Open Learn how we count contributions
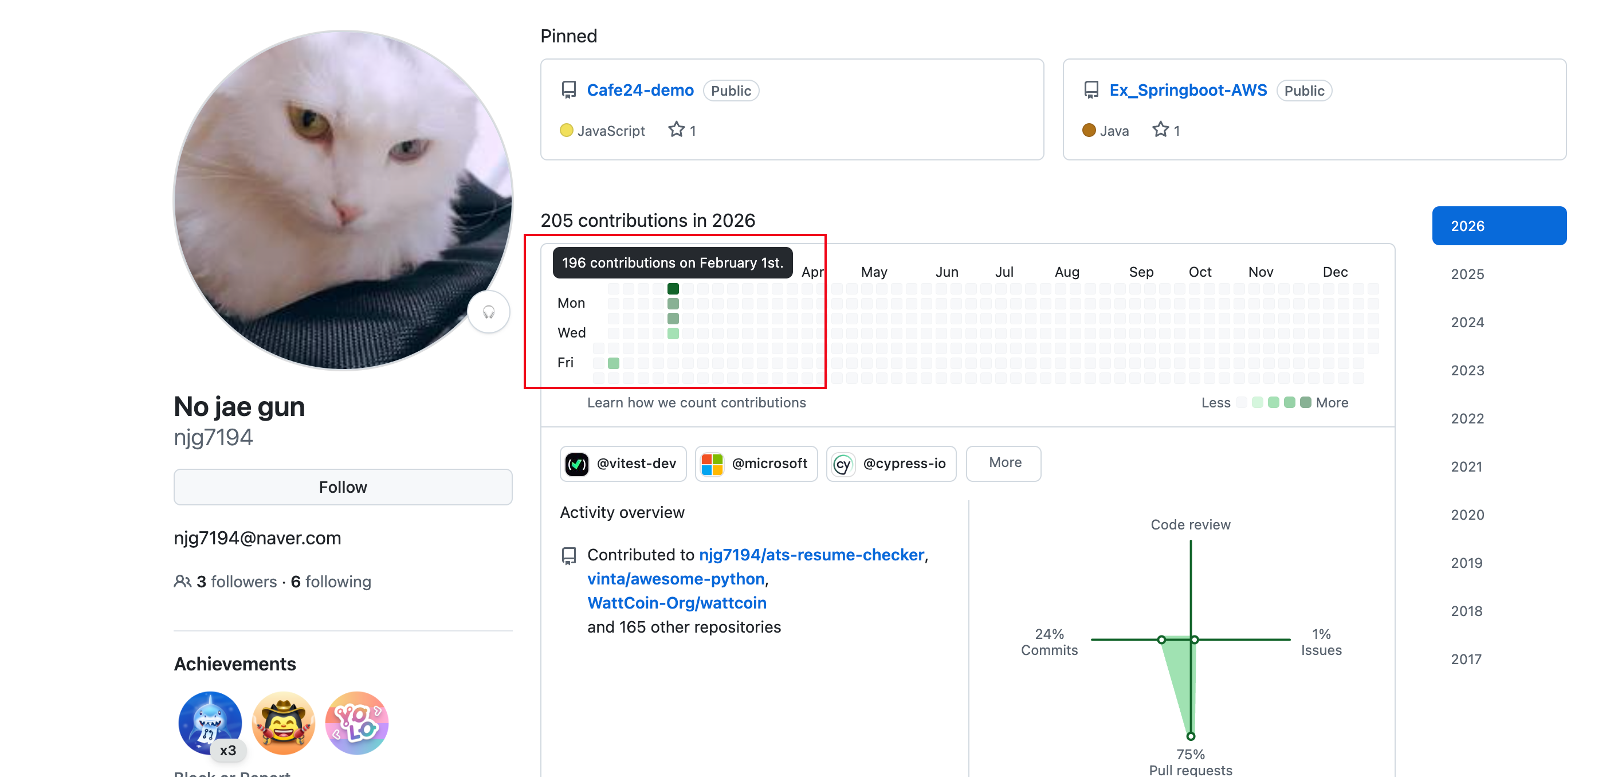 coord(696,403)
